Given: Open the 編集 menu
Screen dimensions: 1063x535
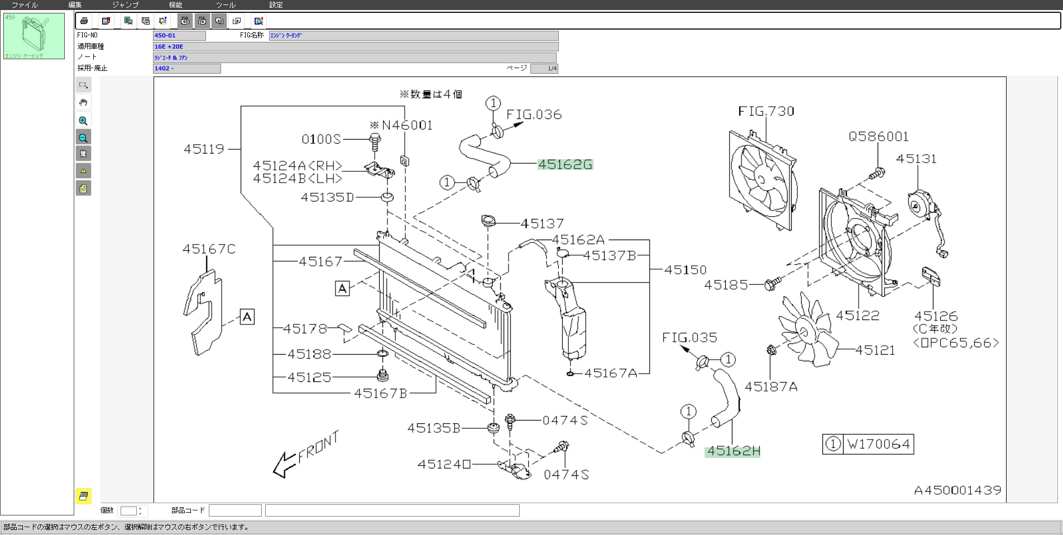Looking at the screenshot, I should point(75,5).
